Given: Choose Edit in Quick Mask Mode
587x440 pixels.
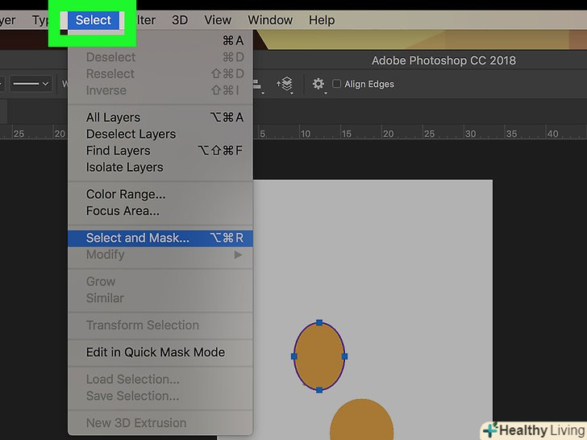Looking at the screenshot, I should [x=155, y=352].
